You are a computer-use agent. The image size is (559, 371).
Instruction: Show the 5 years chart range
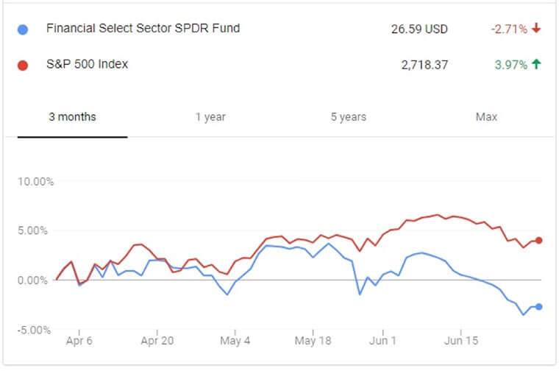coord(349,117)
